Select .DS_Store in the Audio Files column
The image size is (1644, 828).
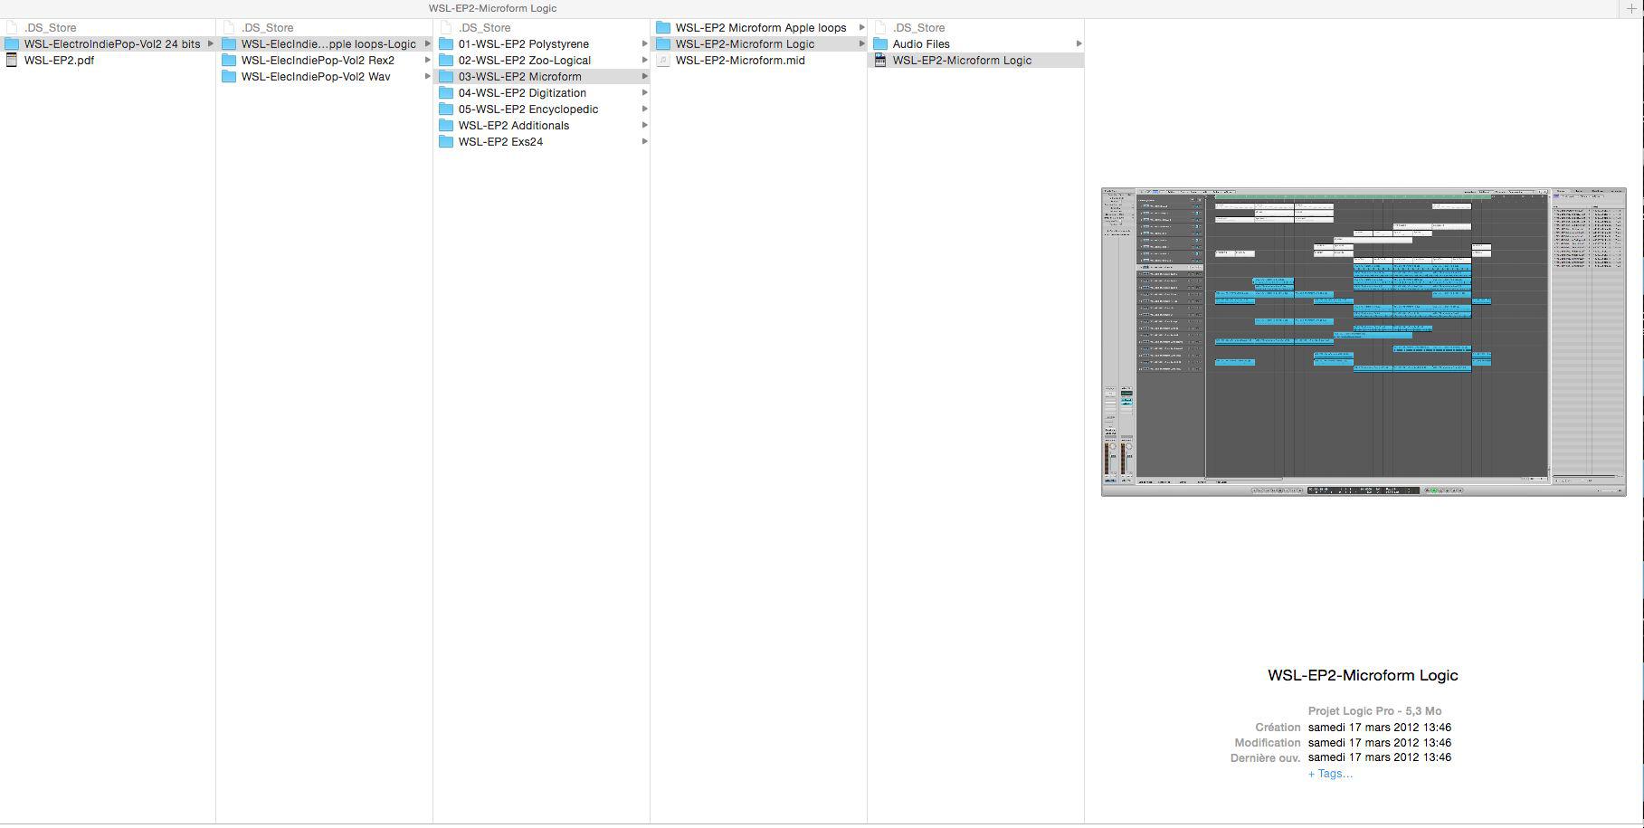[x=918, y=27]
